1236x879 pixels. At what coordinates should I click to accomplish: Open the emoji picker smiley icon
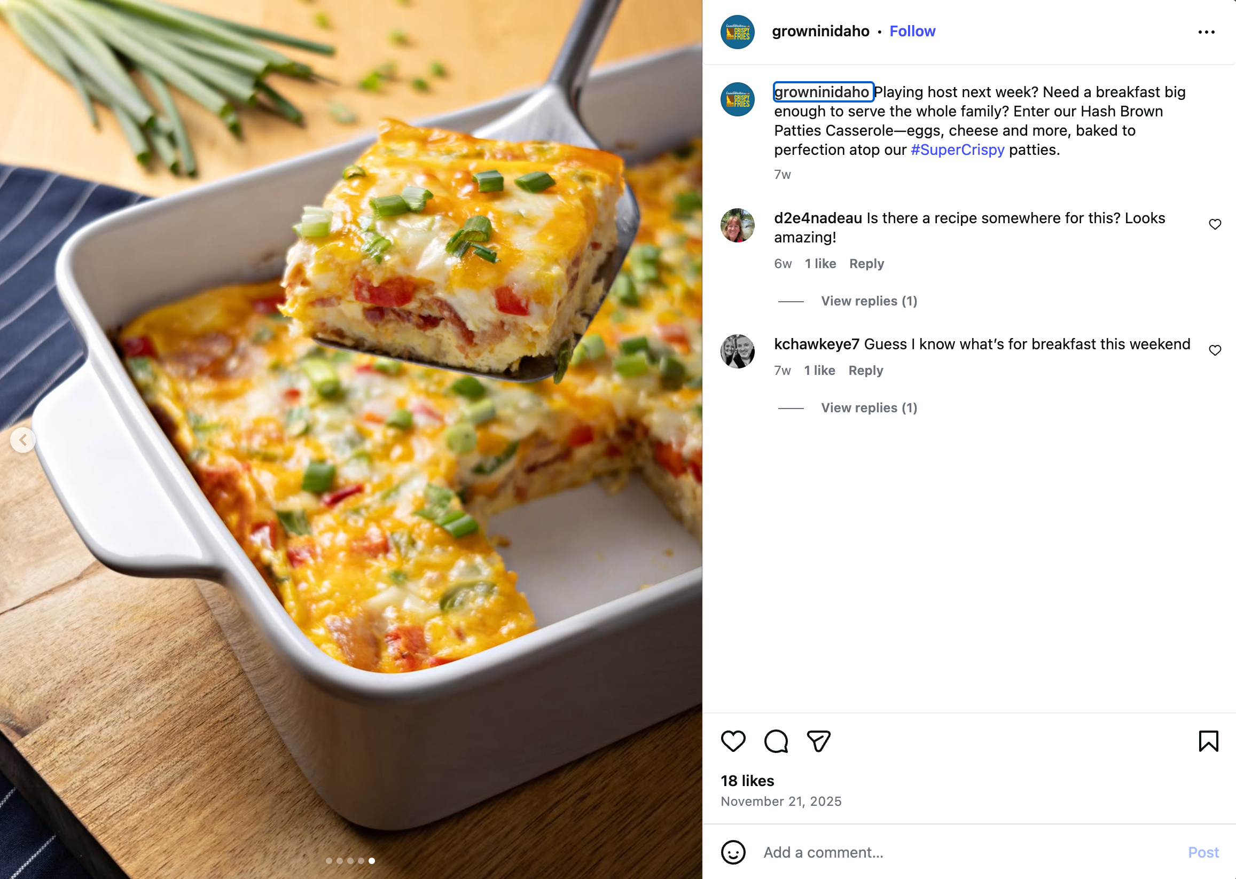tap(733, 852)
